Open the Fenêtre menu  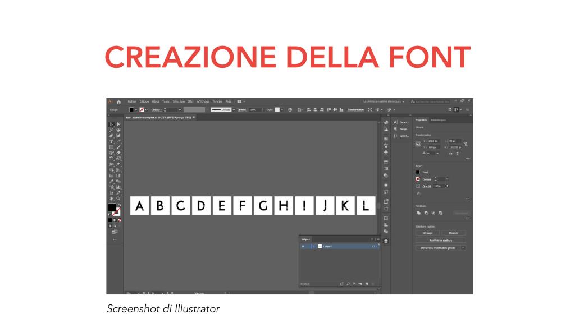click(x=217, y=101)
